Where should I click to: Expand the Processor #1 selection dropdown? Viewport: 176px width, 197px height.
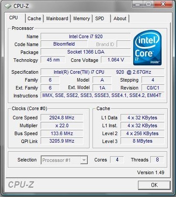coord(64,160)
